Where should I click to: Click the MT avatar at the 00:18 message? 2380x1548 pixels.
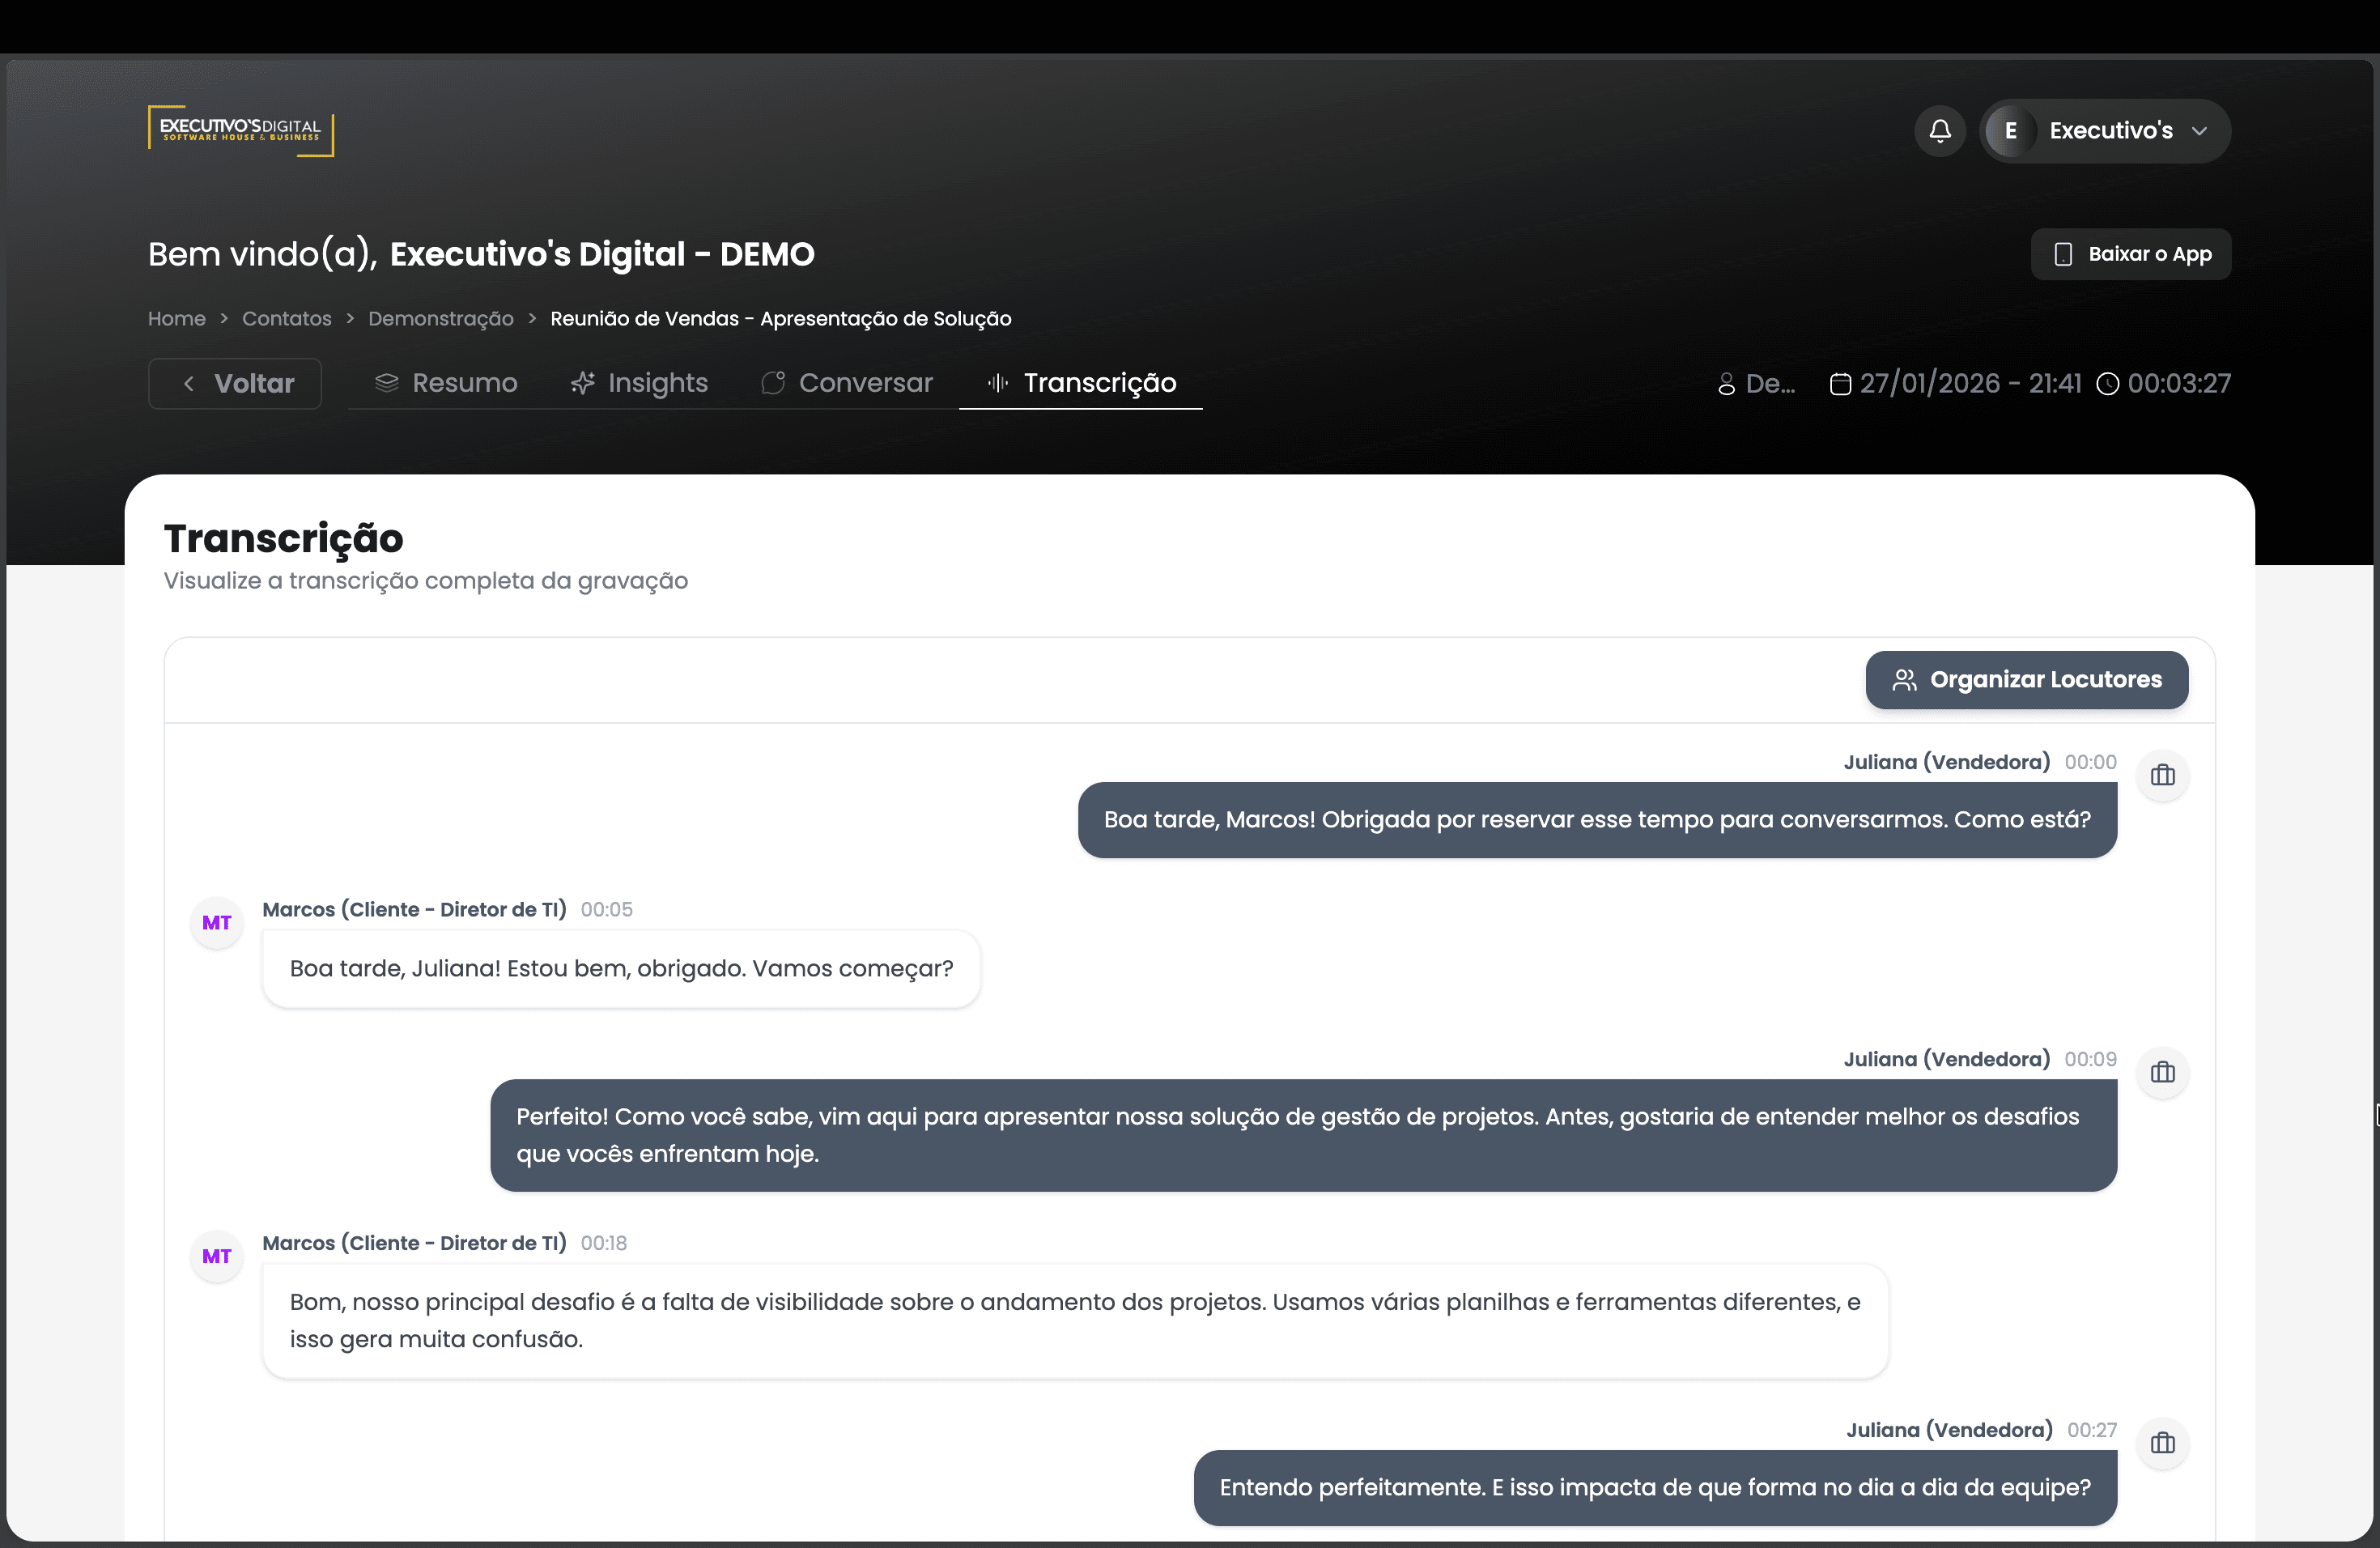coord(217,1256)
